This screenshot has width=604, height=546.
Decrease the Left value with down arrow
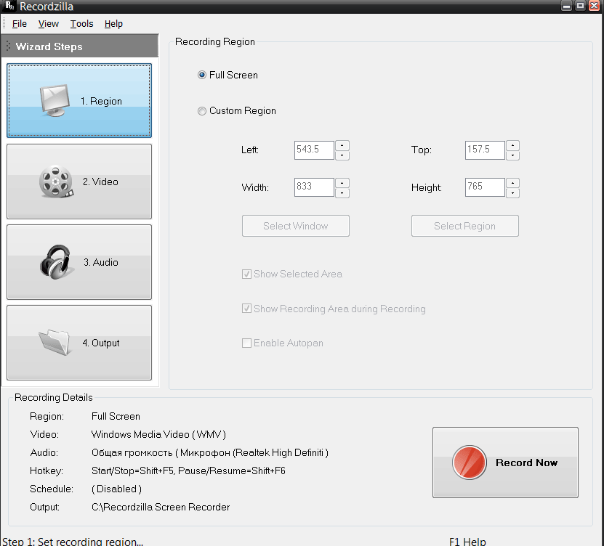click(x=342, y=155)
